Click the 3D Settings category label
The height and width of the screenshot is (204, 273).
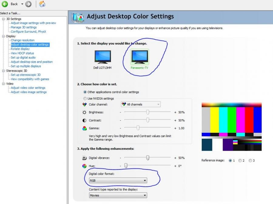[x=14, y=19]
